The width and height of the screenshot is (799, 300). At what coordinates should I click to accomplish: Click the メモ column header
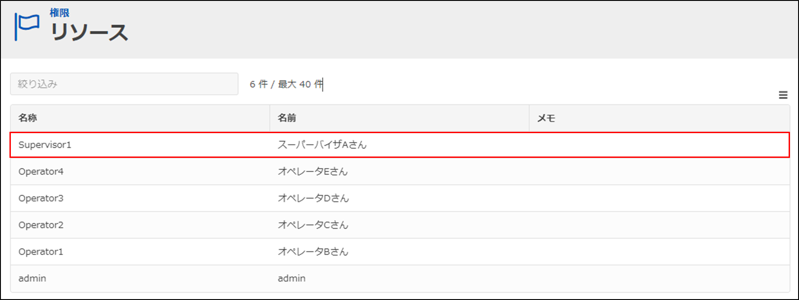pyautogui.click(x=546, y=118)
